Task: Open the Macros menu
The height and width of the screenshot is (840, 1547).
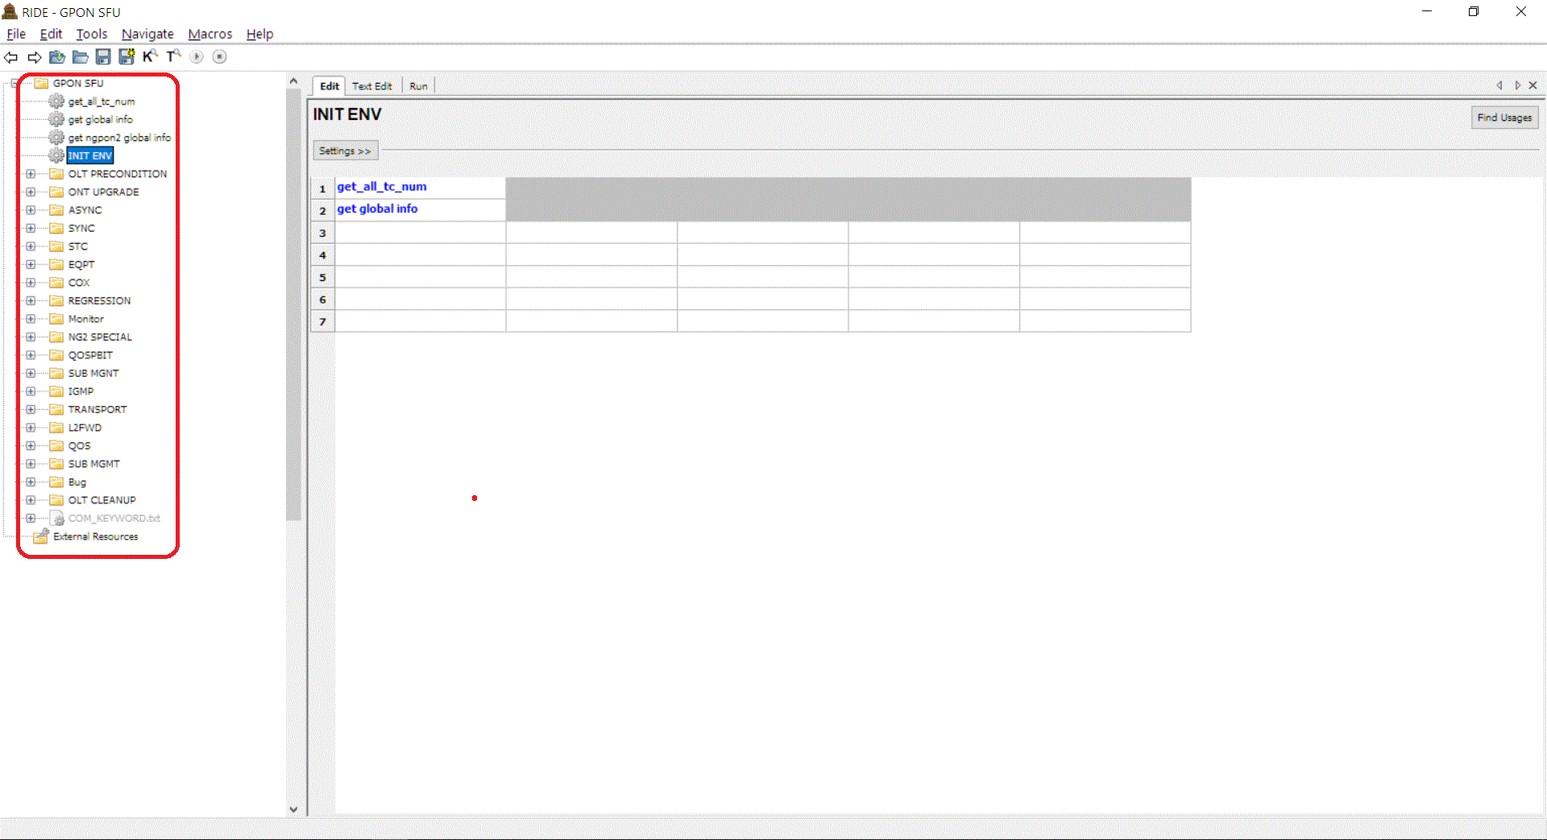Action: tap(210, 34)
